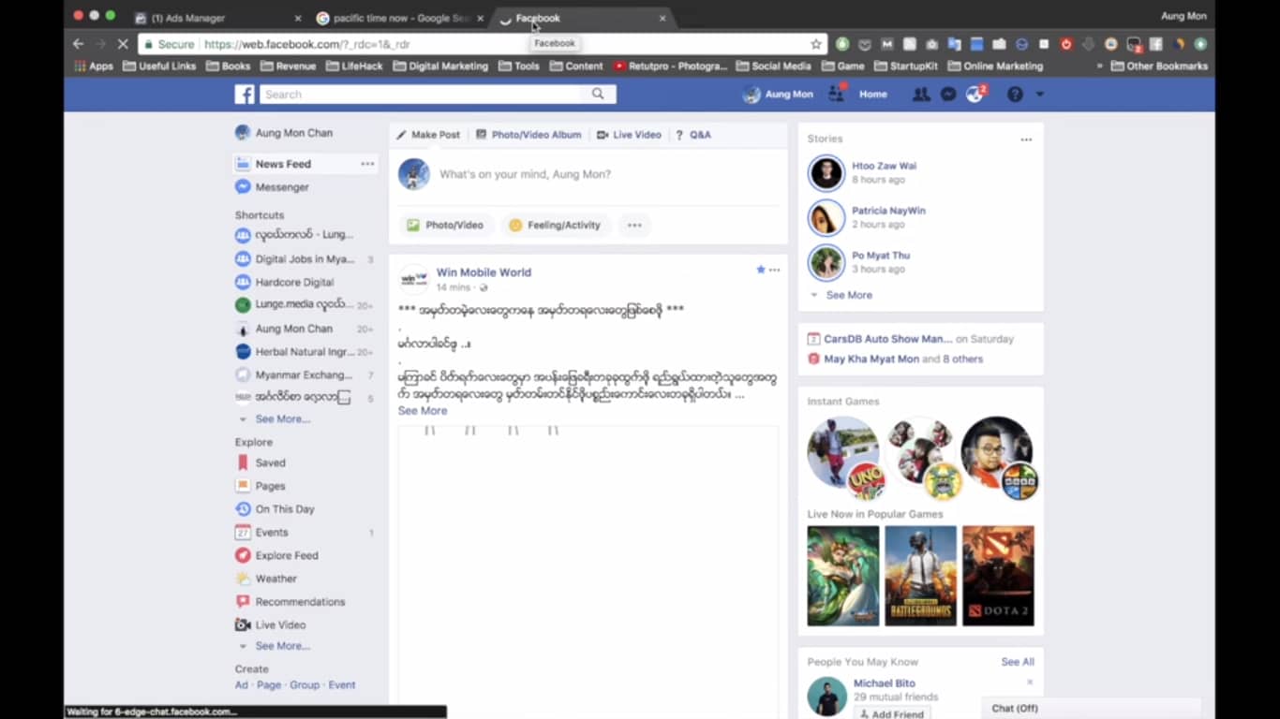Open May Kha Myat Mon birthday link
Image resolution: width=1280 pixels, height=719 pixels.
tap(871, 359)
